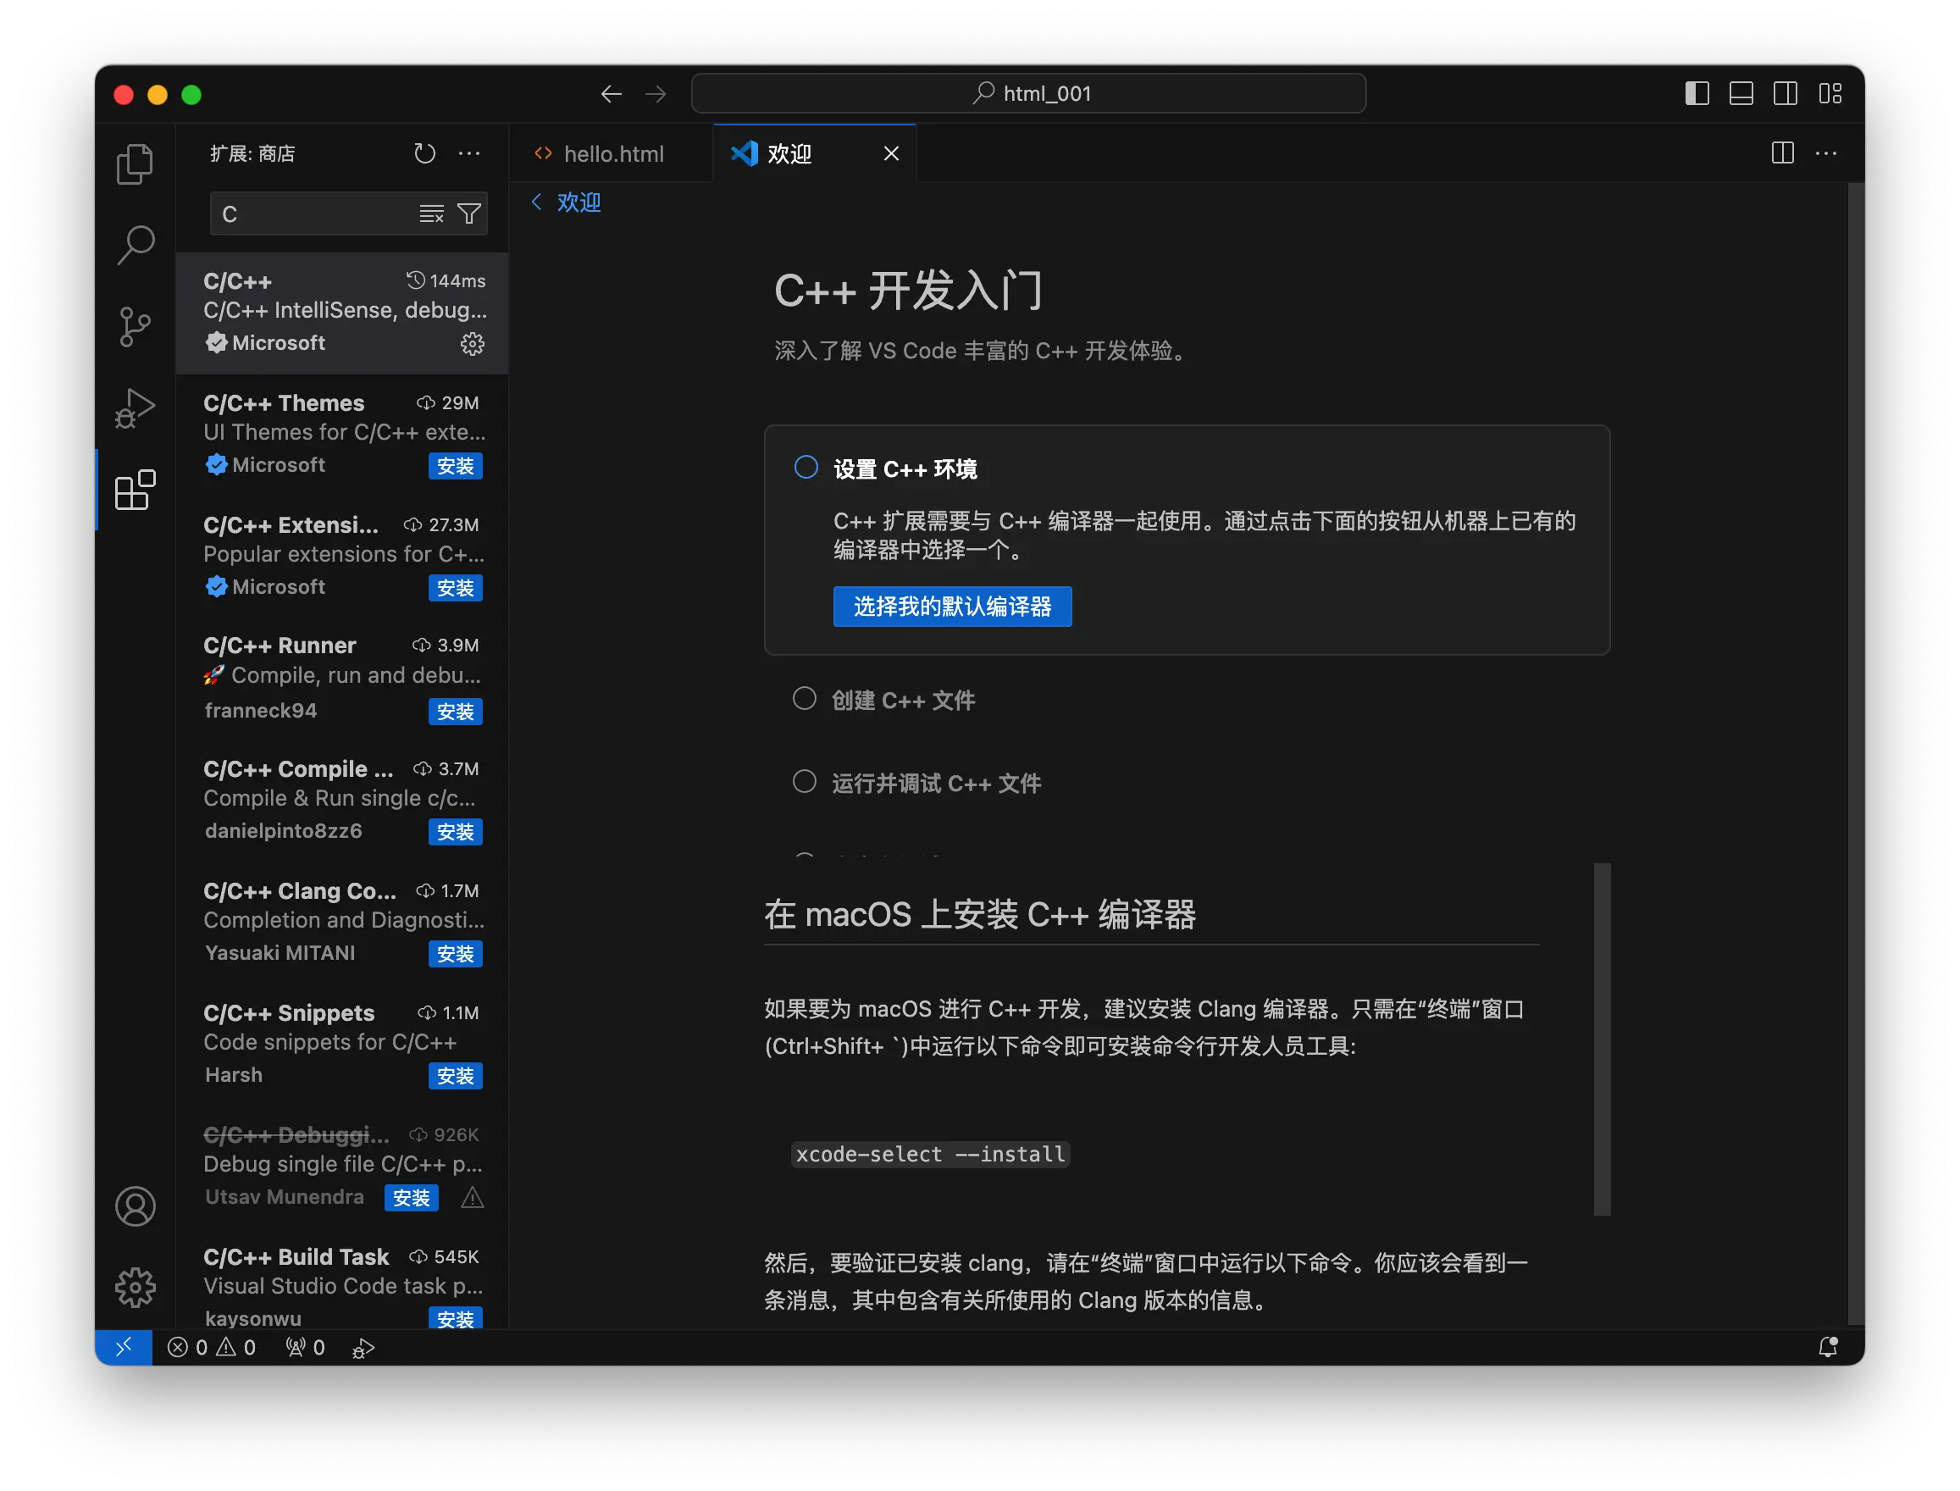Install C/C++ Compile Run extension

(x=455, y=832)
